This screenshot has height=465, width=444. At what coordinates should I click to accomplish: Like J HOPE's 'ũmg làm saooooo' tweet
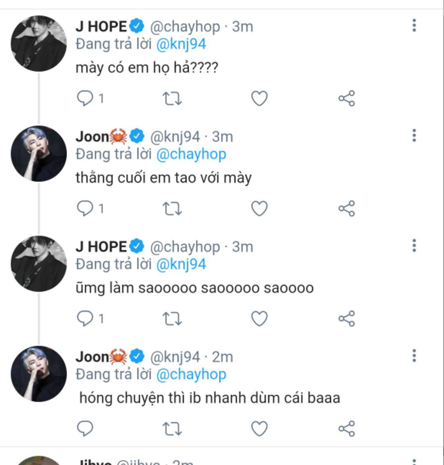pos(259,319)
